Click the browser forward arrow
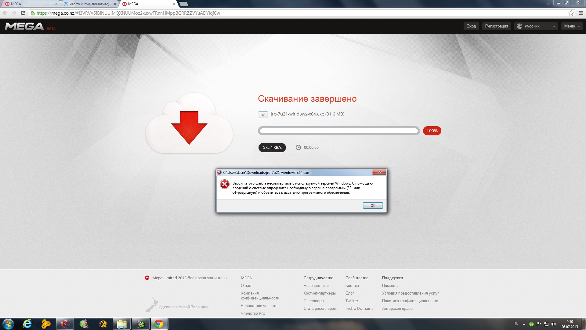 pos(14,13)
